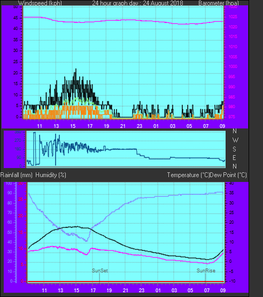Click the Rainfall (mm) label
The height and width of the screenshot is (297, 263).
[17, 175]
